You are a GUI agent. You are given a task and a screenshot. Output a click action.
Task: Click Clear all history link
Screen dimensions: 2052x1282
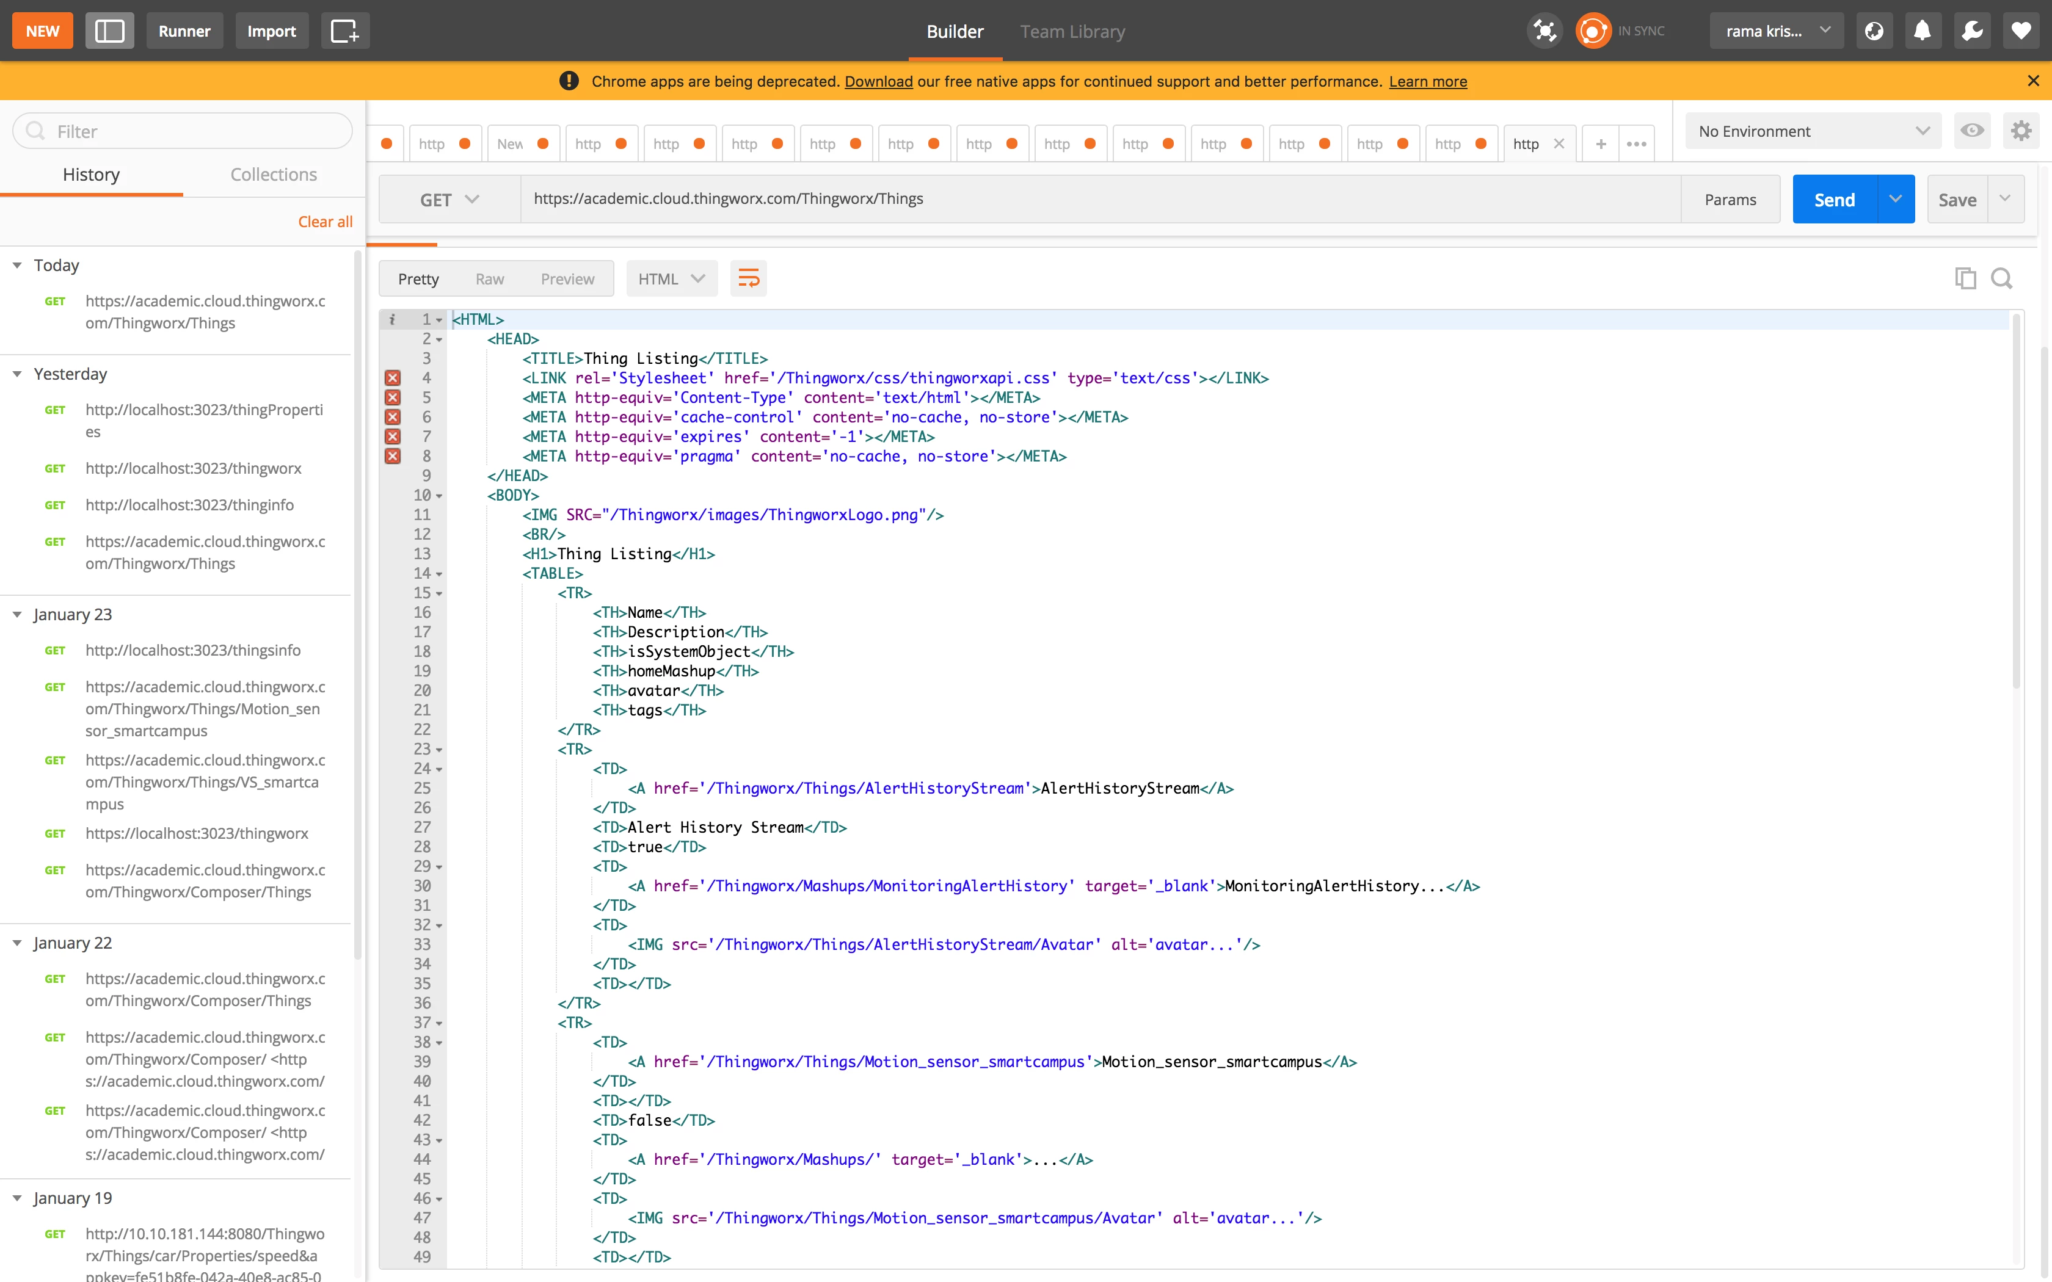click(325, 221)
